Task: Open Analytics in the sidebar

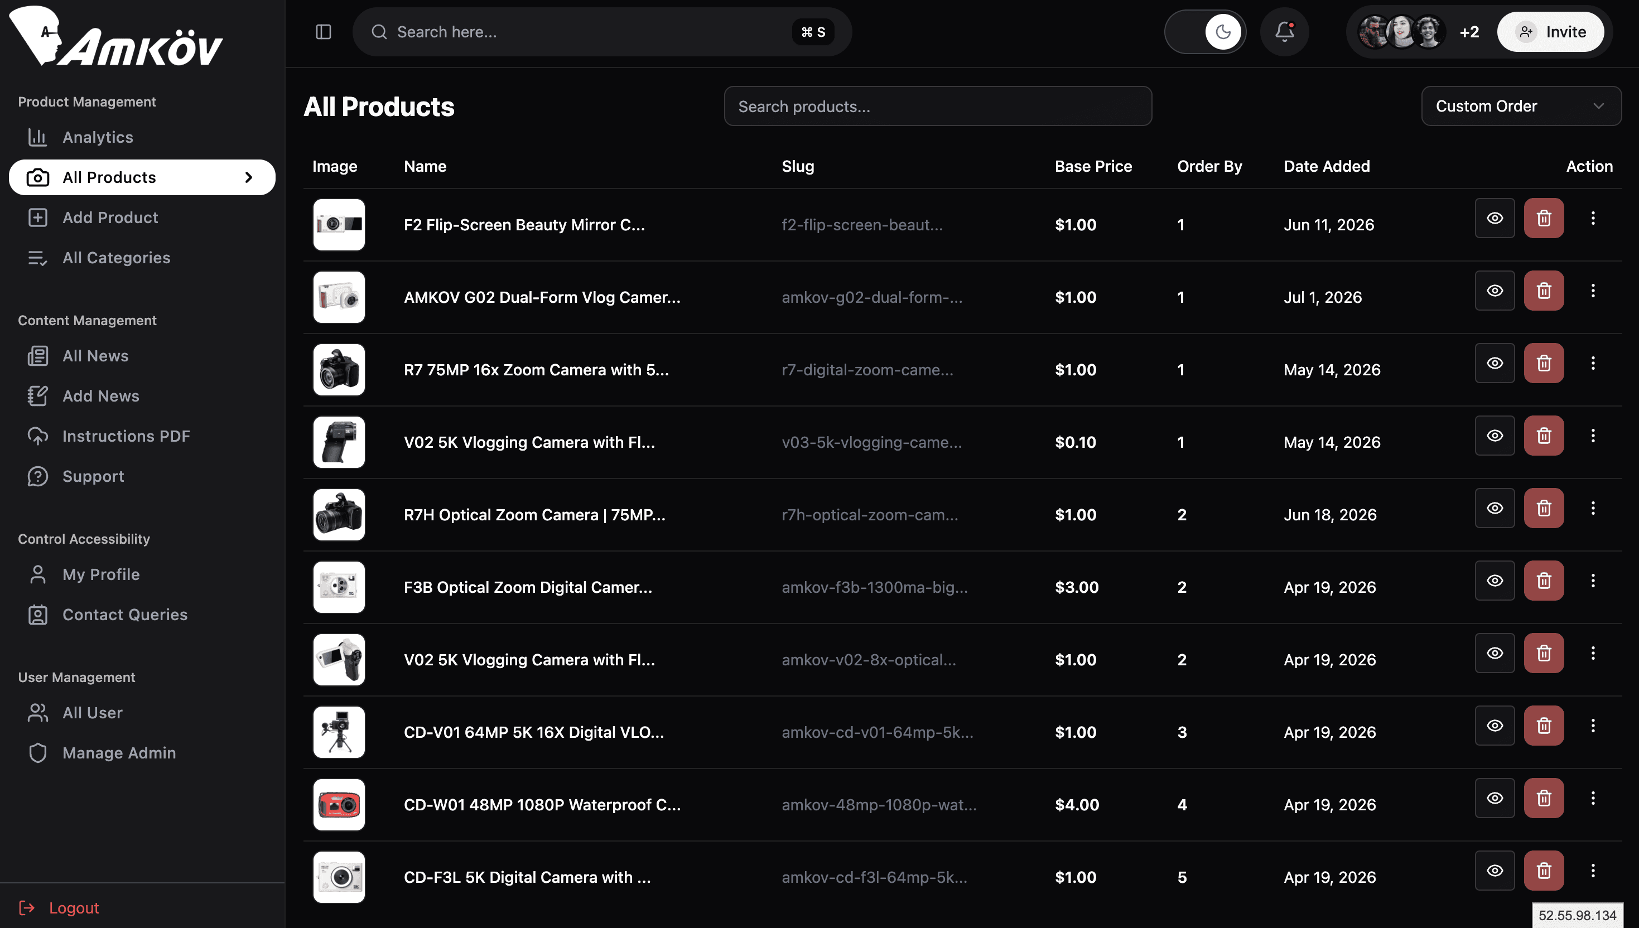Action: (x=142, y=137)
